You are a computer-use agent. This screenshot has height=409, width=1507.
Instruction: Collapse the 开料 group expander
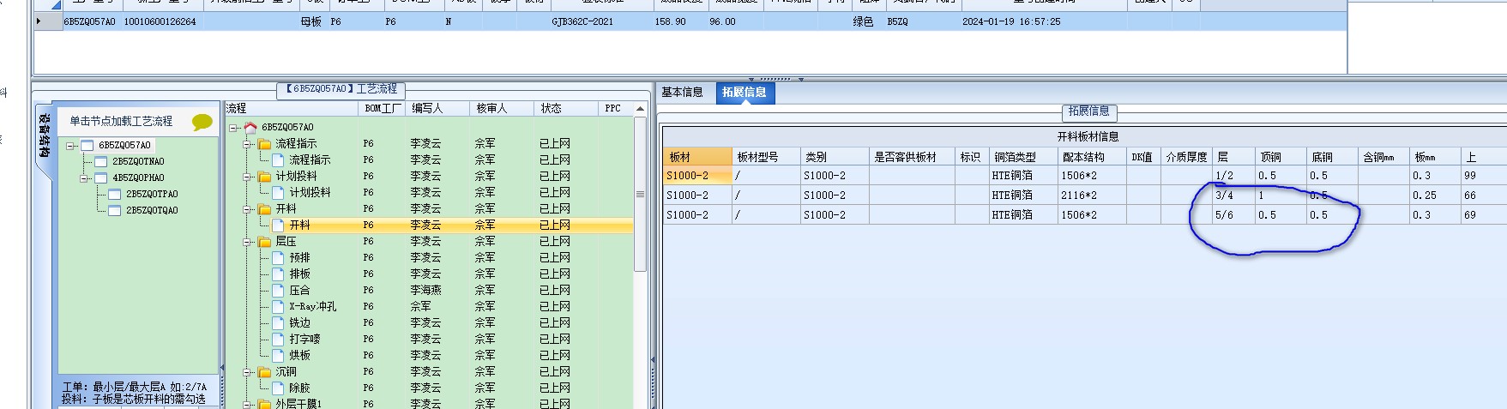point(248,209)
